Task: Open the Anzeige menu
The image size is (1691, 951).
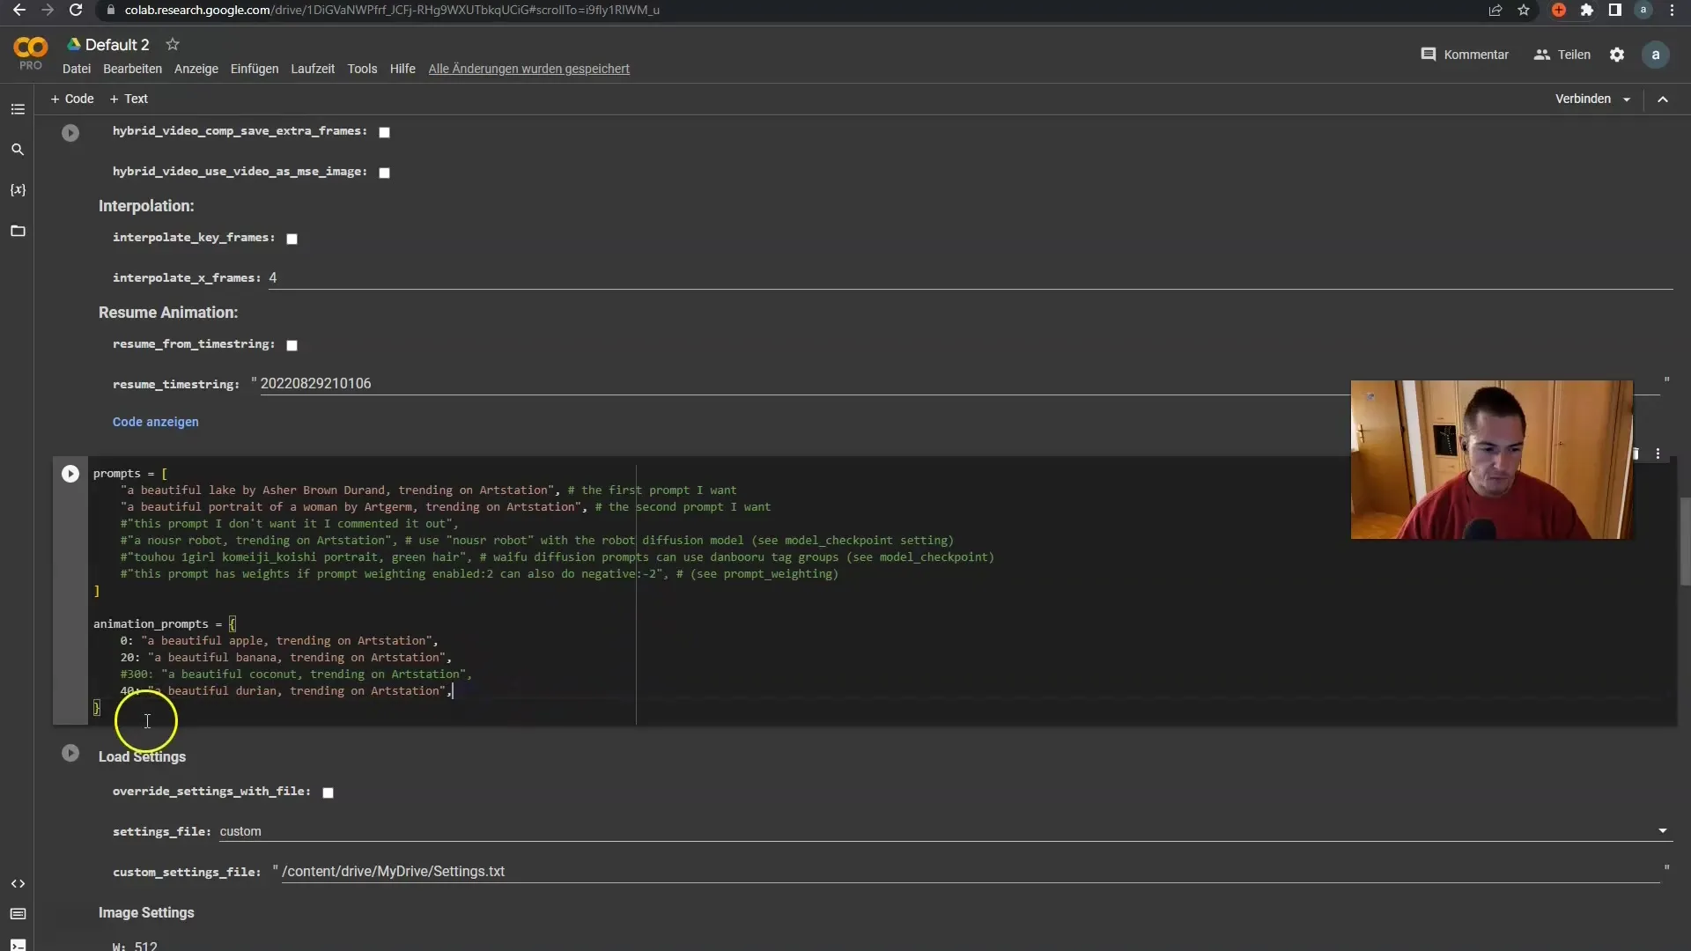Action: [196, 69]
